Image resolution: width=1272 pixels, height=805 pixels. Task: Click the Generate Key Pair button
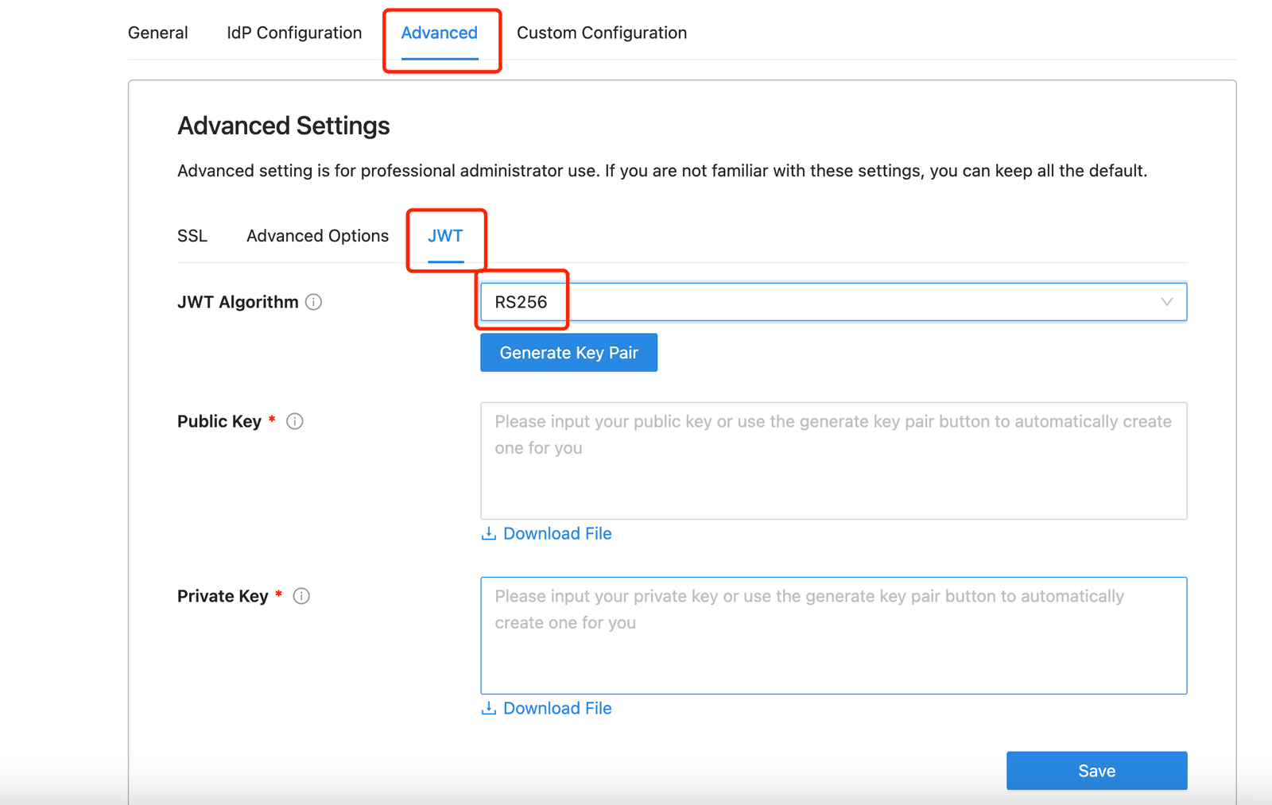(568, 353)
